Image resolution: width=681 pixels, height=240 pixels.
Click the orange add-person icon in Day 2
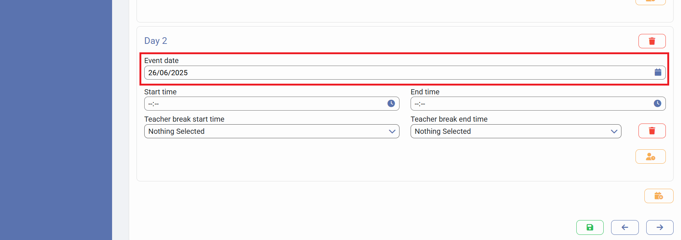point(650,157)
